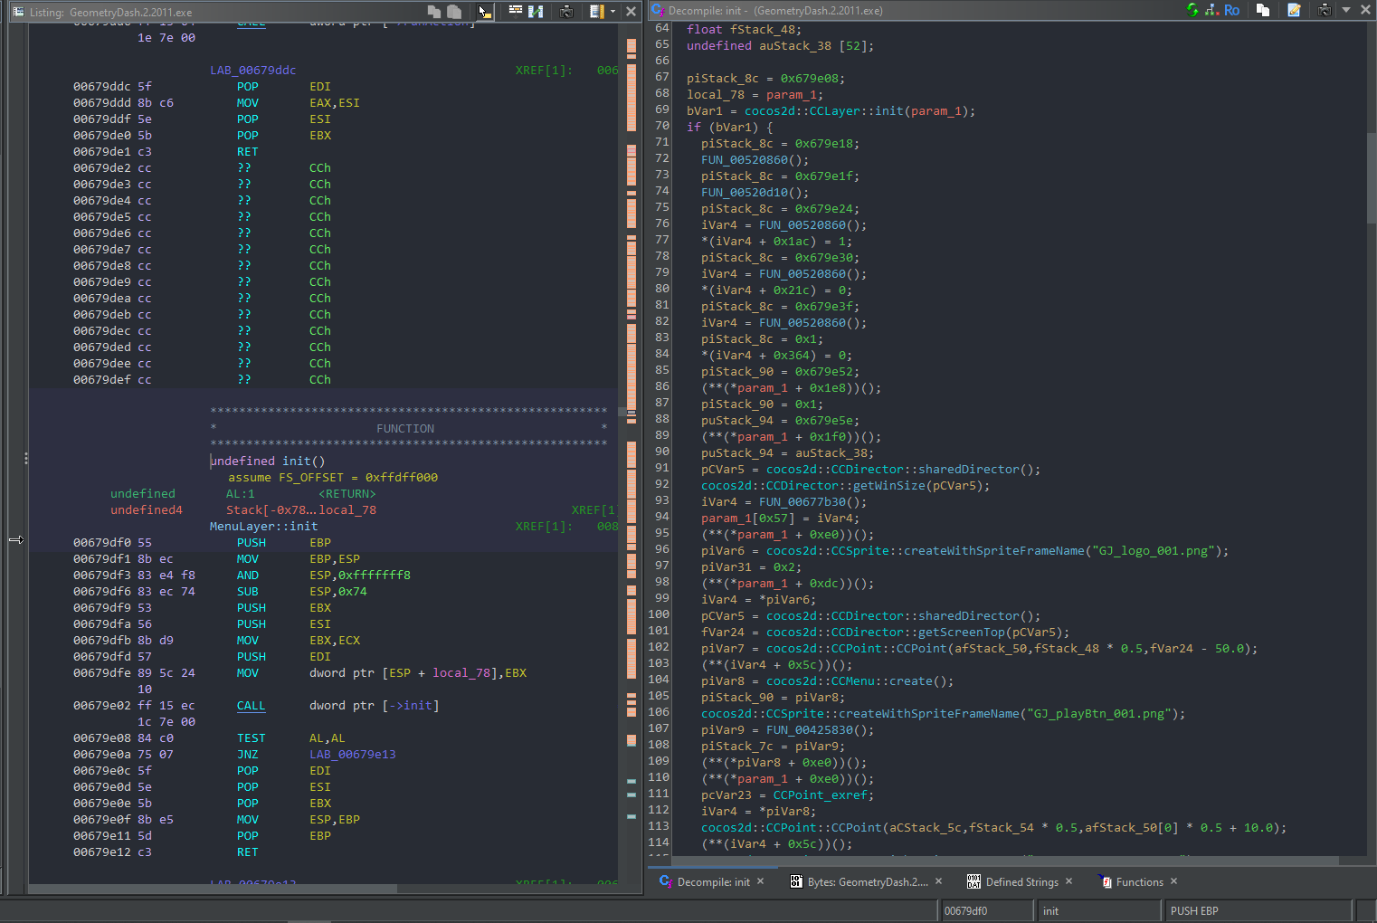Click the function signature 'undefined init()'
This screenshot has height=923, width=1377.
(x=267, y=461)
